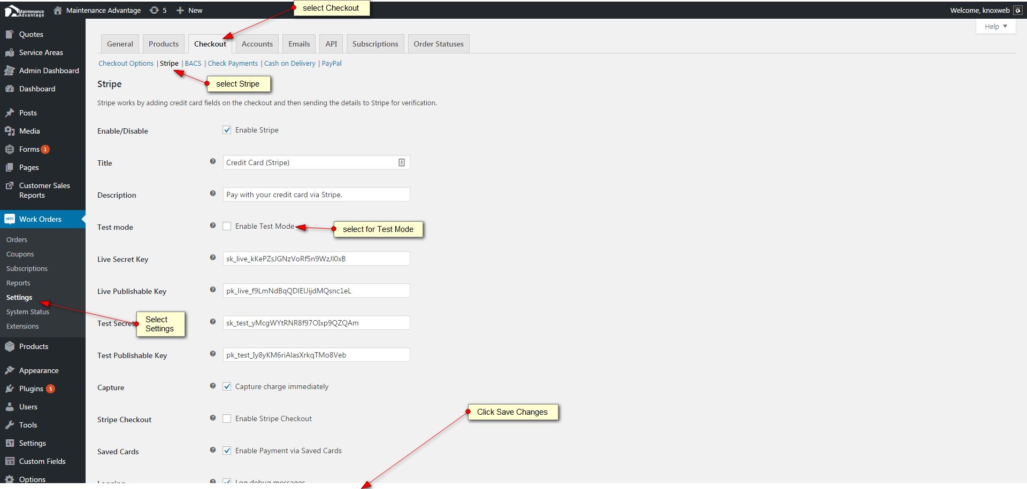Viewport: 1027px width, 489px height.
Task: Click Welcome, knoxweb in the admin bar
Action: (980, 10)
